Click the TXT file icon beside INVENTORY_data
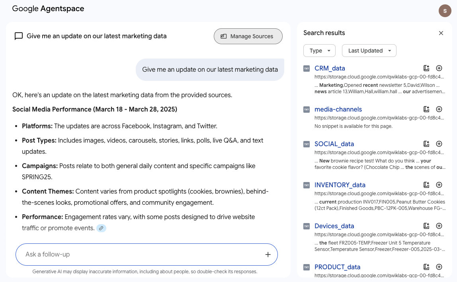Screen dimensions: 457x282 coord(307,185)
